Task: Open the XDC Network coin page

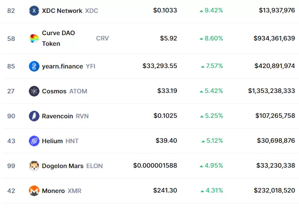Action: (x=62, y=10)
